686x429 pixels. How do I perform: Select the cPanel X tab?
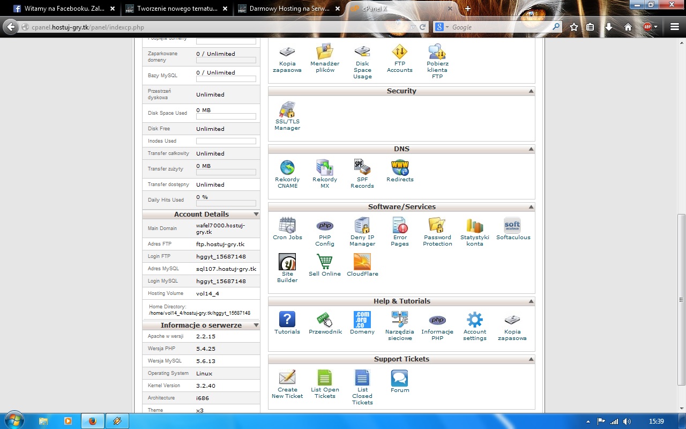401,9
